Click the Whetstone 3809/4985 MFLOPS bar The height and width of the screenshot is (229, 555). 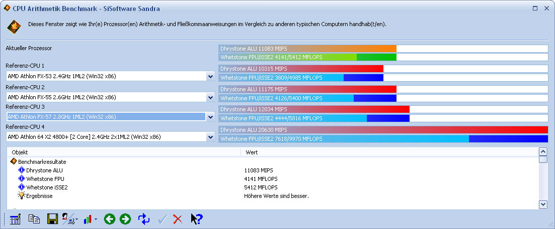pyautogui.click(x=301, y=77)
